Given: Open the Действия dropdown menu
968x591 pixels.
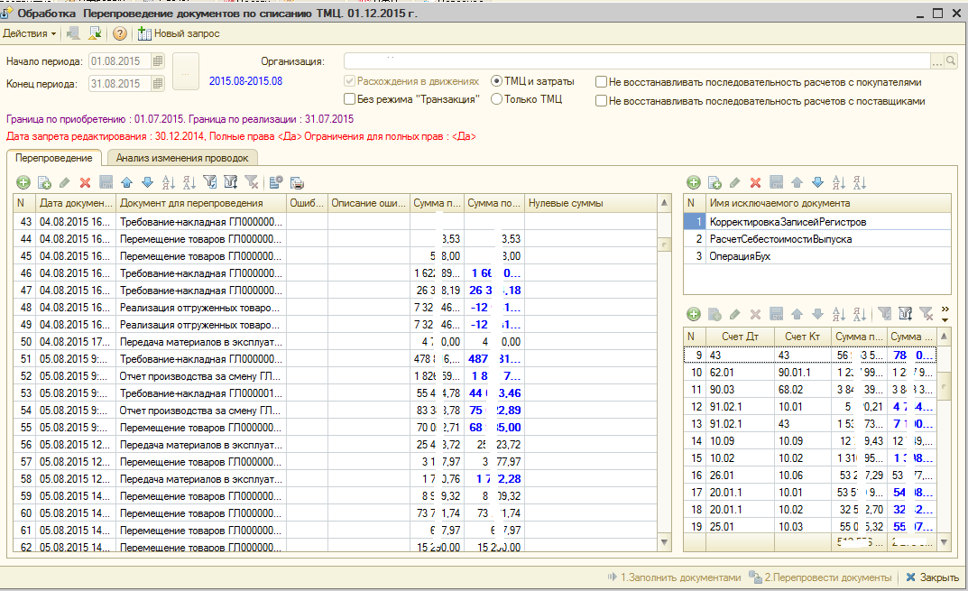Looking at the screenshot, I should [29, 33].
